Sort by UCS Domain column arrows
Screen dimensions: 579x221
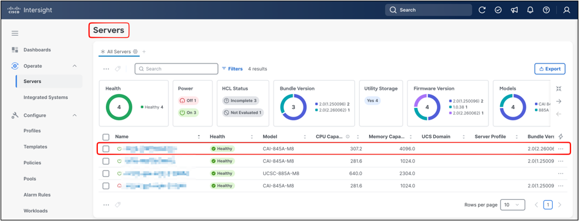463,137
